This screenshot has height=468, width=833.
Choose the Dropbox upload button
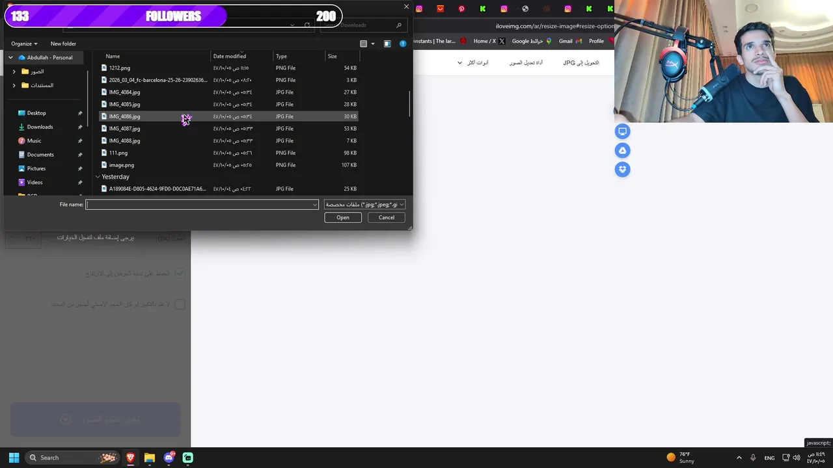(623, 169)
